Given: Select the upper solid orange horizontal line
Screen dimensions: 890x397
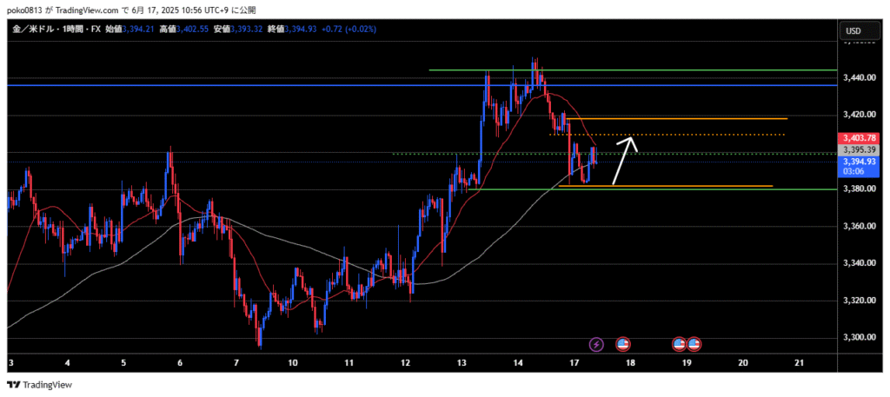Looking at the screenshot, I should tap(678, 118).
